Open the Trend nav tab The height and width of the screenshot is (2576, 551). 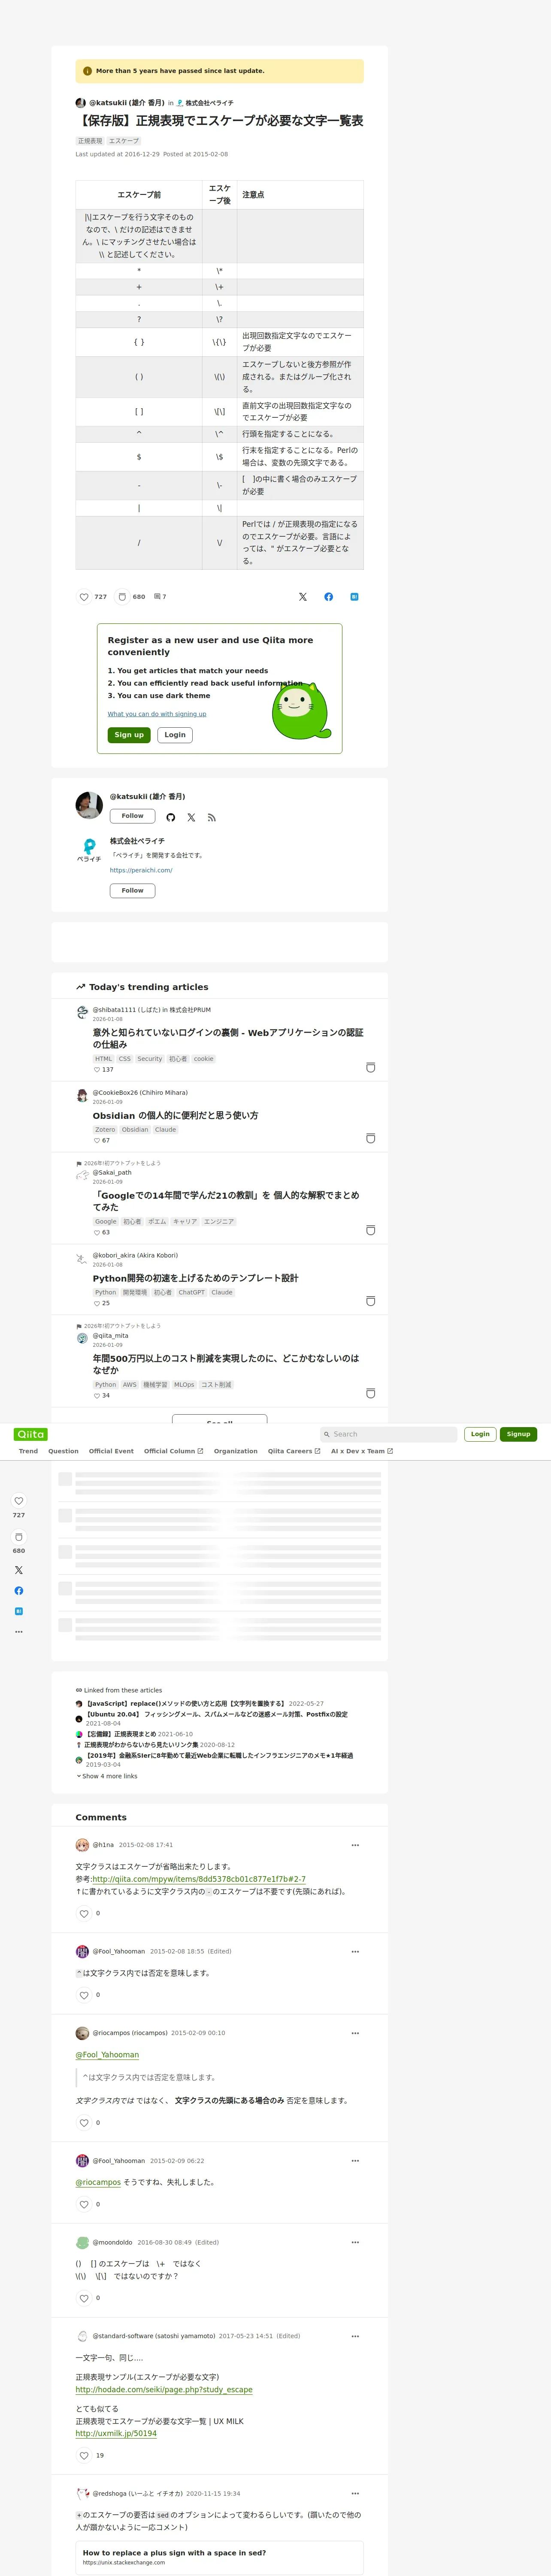[28, 1451]
